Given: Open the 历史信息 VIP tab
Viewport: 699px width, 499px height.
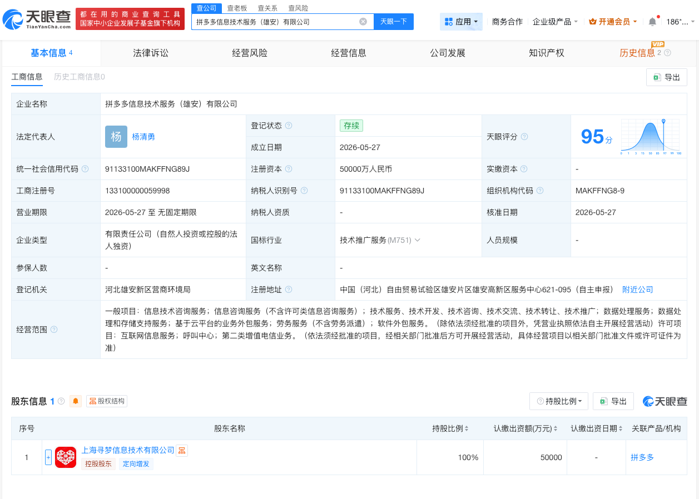Looking at the screenshot, I should point(637,53).
